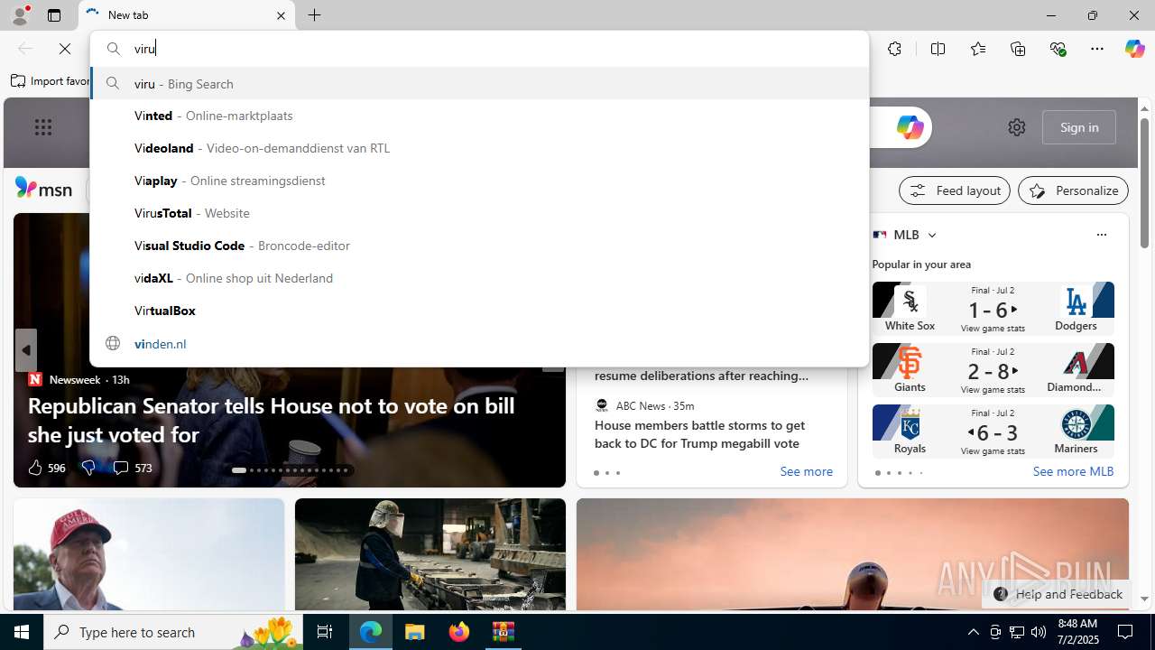Image resolution: width=1155 pixels, height=650 pixels.
Task: Open House members battle storms article
Action: coord(699,434)
